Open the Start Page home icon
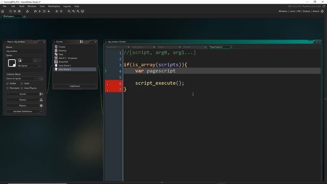The image size is (327, 184). pos(3,11)
